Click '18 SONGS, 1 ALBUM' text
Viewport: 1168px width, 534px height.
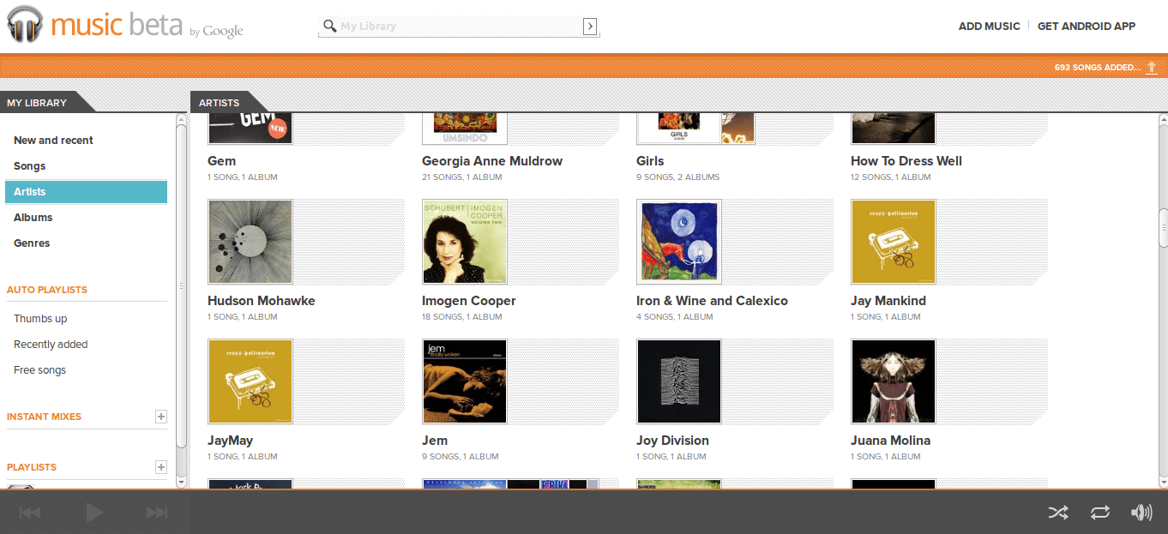[462, 317]
